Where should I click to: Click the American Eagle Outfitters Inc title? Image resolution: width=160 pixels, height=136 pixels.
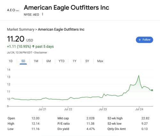pos(67,7)
